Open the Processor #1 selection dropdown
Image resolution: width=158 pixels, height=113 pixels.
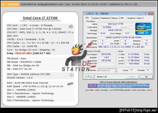coord(107,70)
